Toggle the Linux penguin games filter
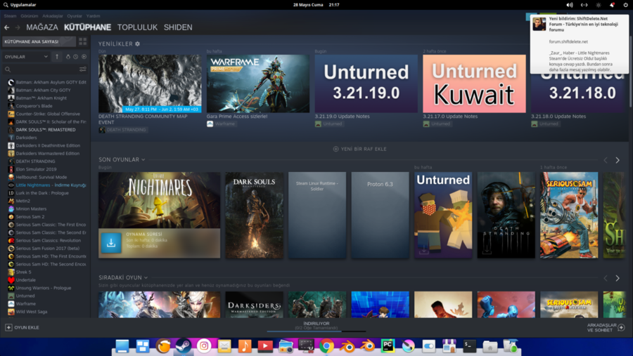The width and height of the screenshot is (633, 356). pyautogui.click(x=68, y=57)
